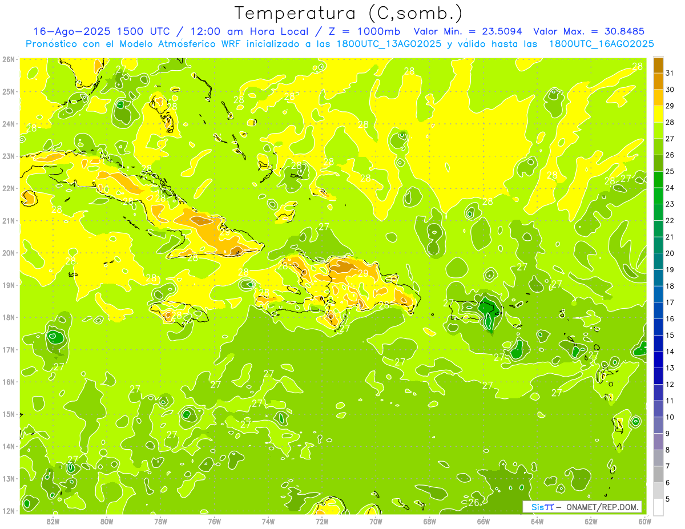This screenshot has height=529, width=685.
Task: Click the latitude axis label "20N"
Action: (x=9, y=253)
